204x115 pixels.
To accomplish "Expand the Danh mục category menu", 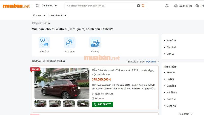I will click(47, 6).
